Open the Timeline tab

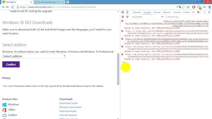tap(177, 12)
